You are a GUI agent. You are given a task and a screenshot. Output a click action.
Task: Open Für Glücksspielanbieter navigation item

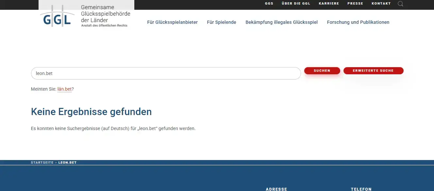pyautogui.click(x=172, y=22)
